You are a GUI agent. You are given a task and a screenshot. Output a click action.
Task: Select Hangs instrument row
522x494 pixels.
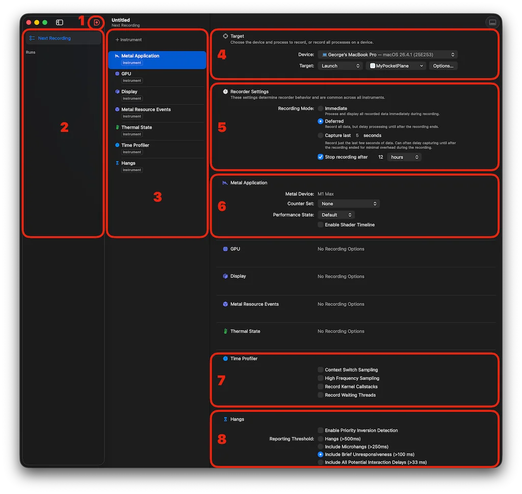click(x=157, y=167)
